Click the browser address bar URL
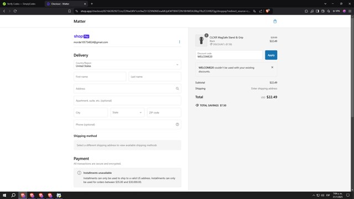The width and height of the screenshot is (354, 199). click(165, 11)
